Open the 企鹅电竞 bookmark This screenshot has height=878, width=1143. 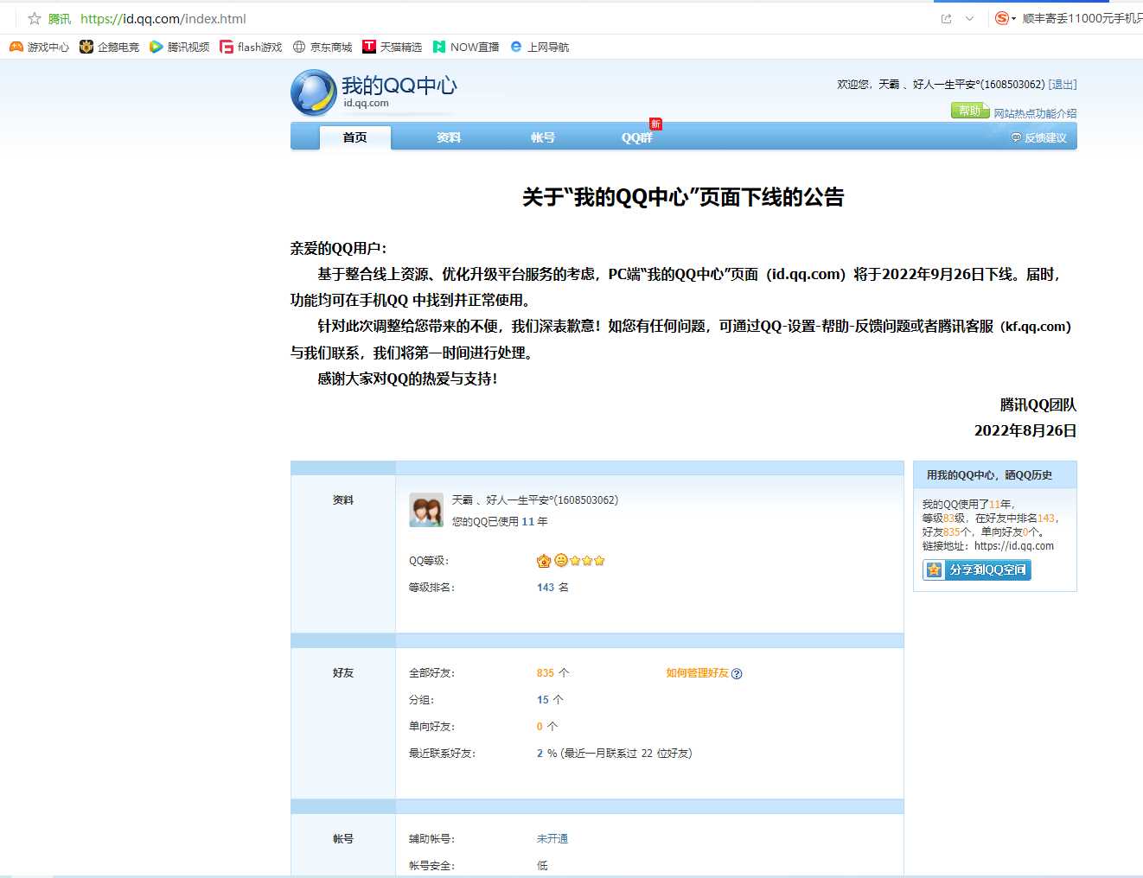coord(109,47)
